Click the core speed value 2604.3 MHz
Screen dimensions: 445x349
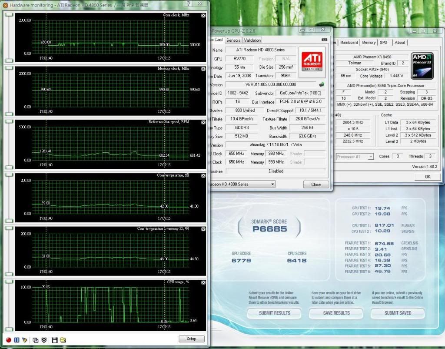pos(353,122)
